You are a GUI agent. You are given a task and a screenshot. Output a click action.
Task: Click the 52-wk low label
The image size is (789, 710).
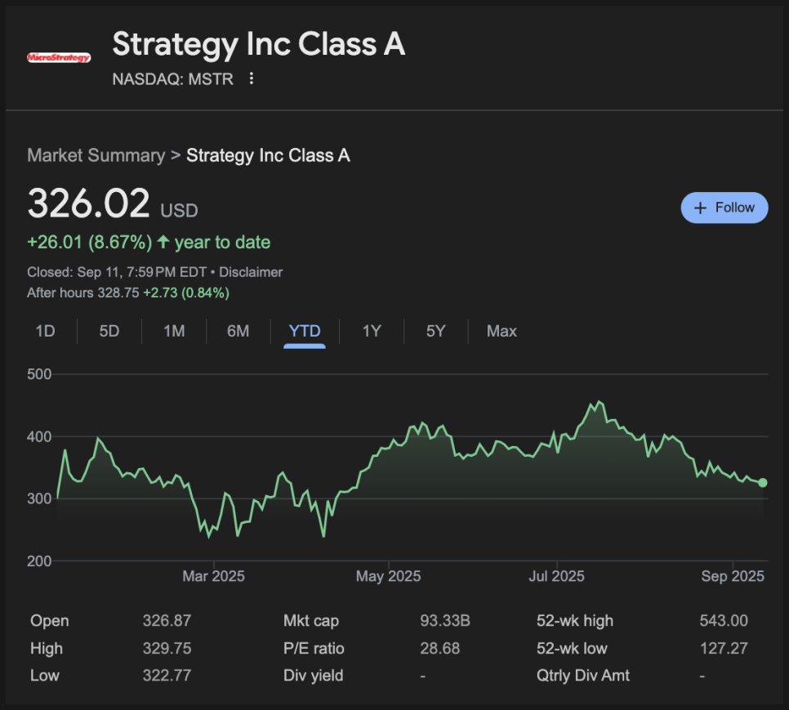[x=572, y=648]
